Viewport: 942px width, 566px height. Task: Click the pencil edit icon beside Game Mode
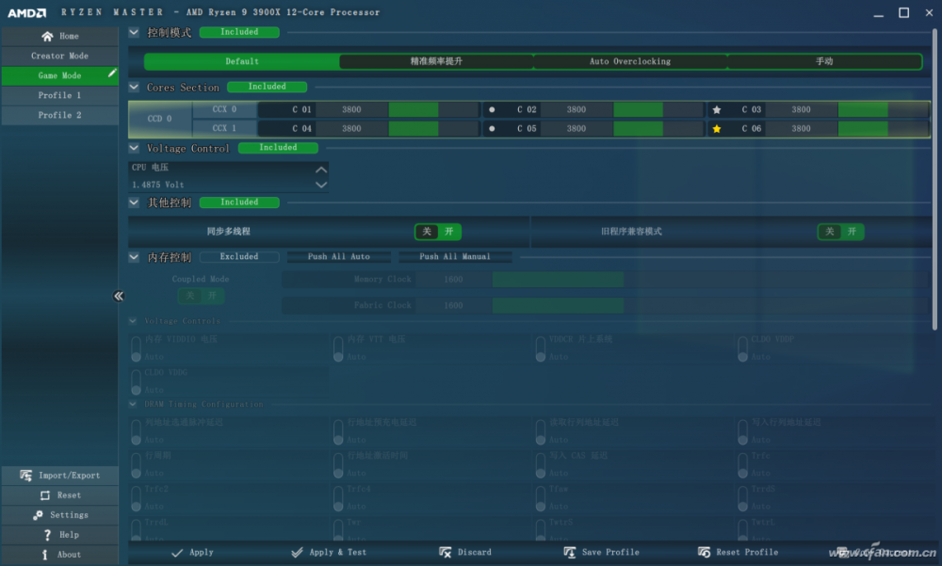[112, 73]
